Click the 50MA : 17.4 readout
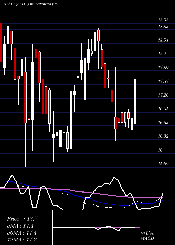 pos(22,233)
